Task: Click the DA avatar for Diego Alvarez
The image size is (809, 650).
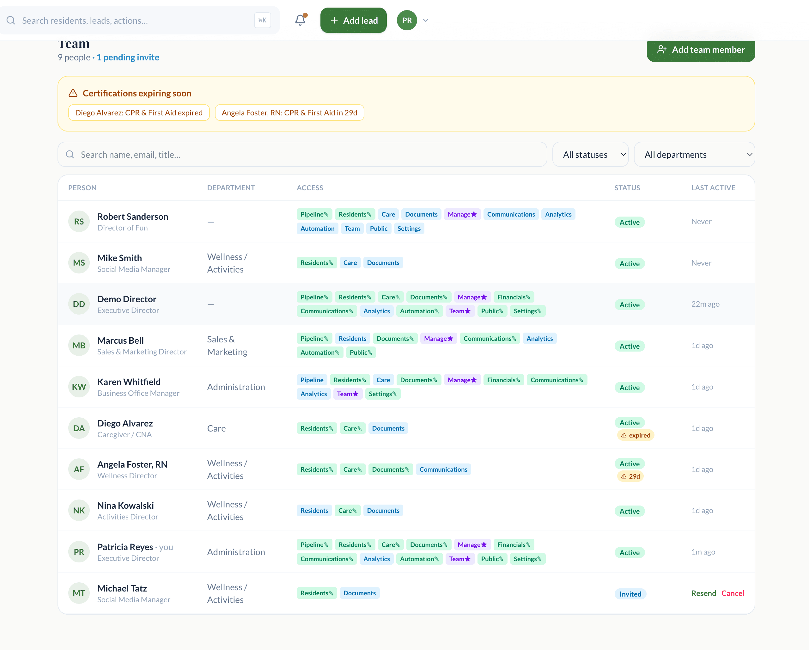Action: click(79, 428)
